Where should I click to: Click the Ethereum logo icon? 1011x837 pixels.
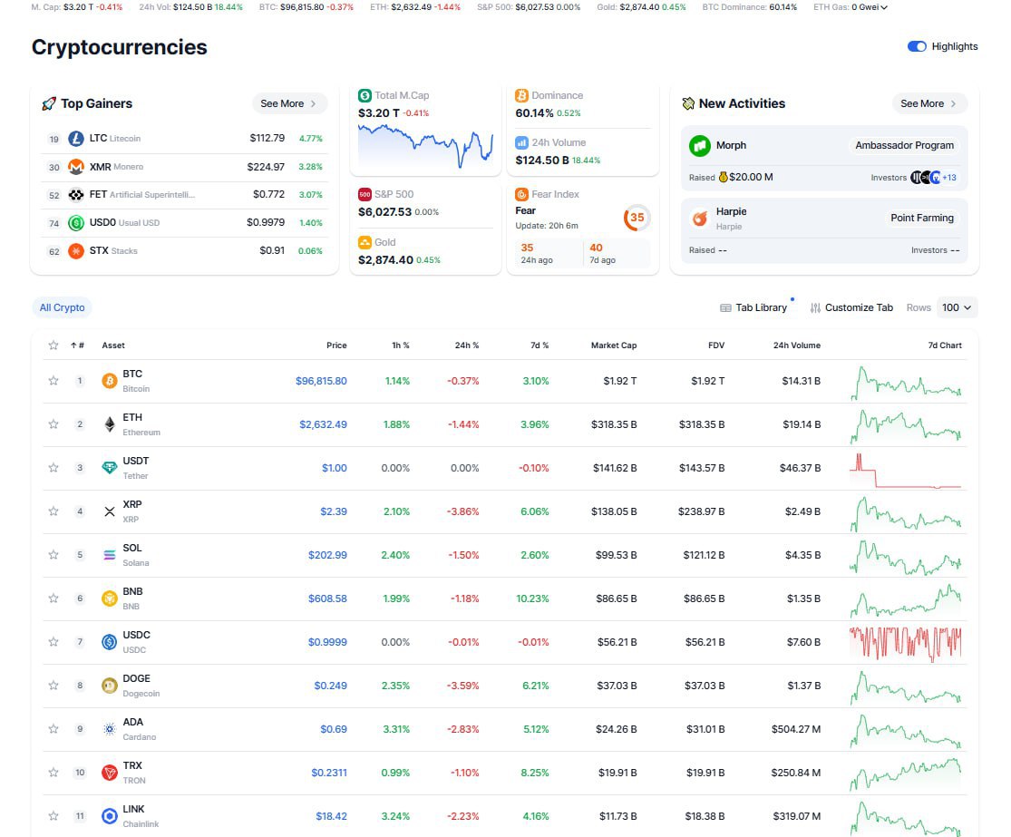(x=110, y=424)
